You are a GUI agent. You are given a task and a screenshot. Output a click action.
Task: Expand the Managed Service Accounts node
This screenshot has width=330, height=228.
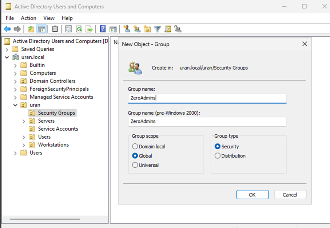[x=15, y=97]
